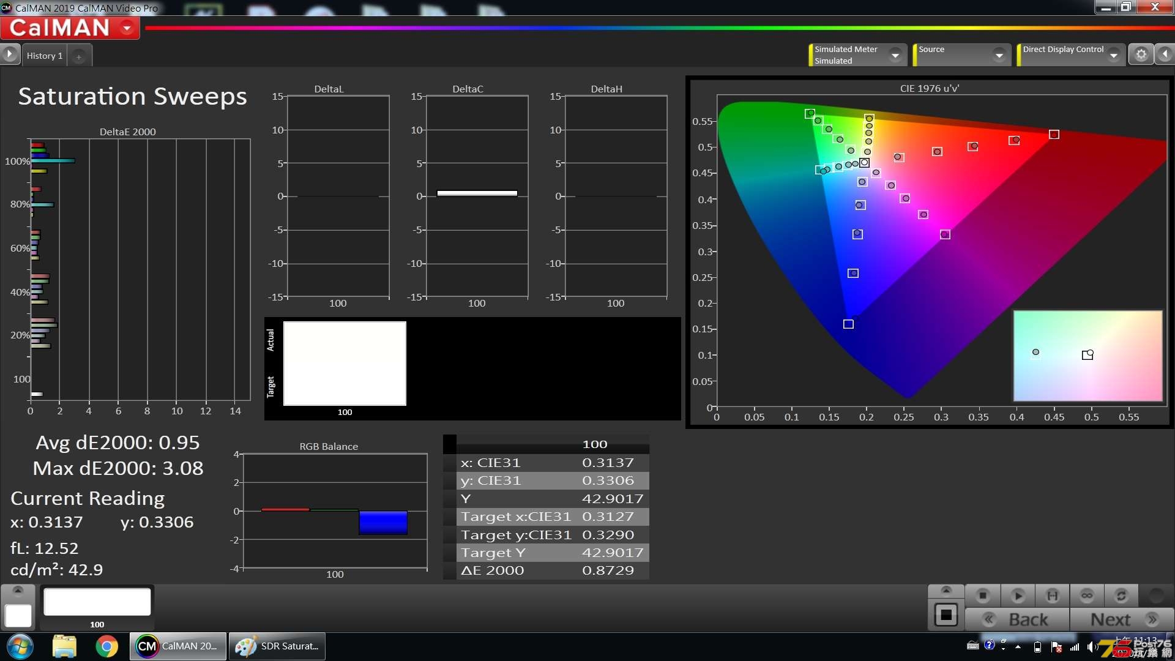This screenshot has width=1175, height=661.
Task: Select the 100% blue target in CIE chart
Action: pyautogui.click(x=848, y=324)
